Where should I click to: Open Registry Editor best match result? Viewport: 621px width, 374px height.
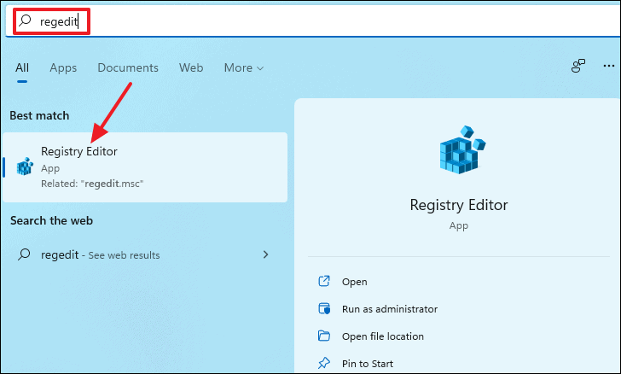[145, 167]
